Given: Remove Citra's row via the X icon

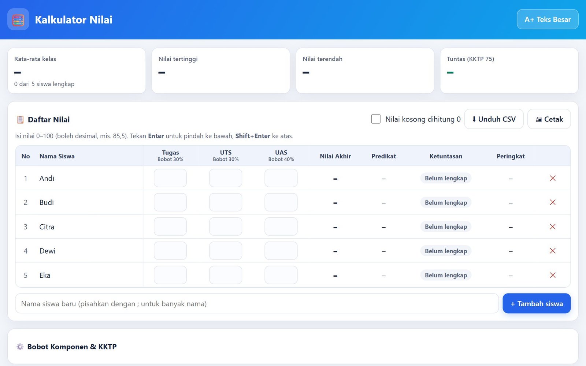Looking at the screenshot, I should 553,227.
